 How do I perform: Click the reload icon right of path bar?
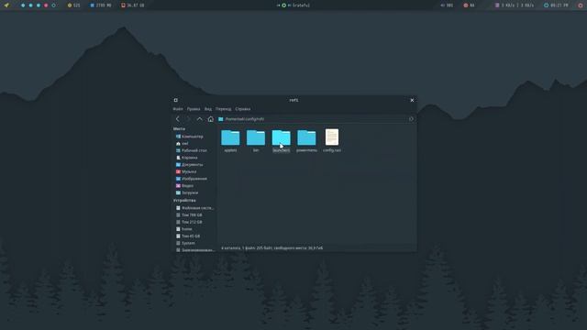click(411, 119)
